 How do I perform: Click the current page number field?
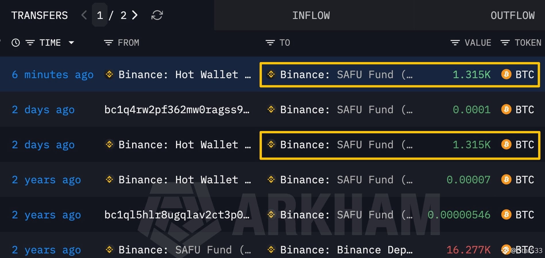[100, 15]
